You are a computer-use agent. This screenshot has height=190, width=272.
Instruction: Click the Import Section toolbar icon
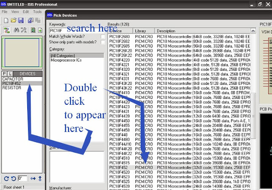point(31,20)
